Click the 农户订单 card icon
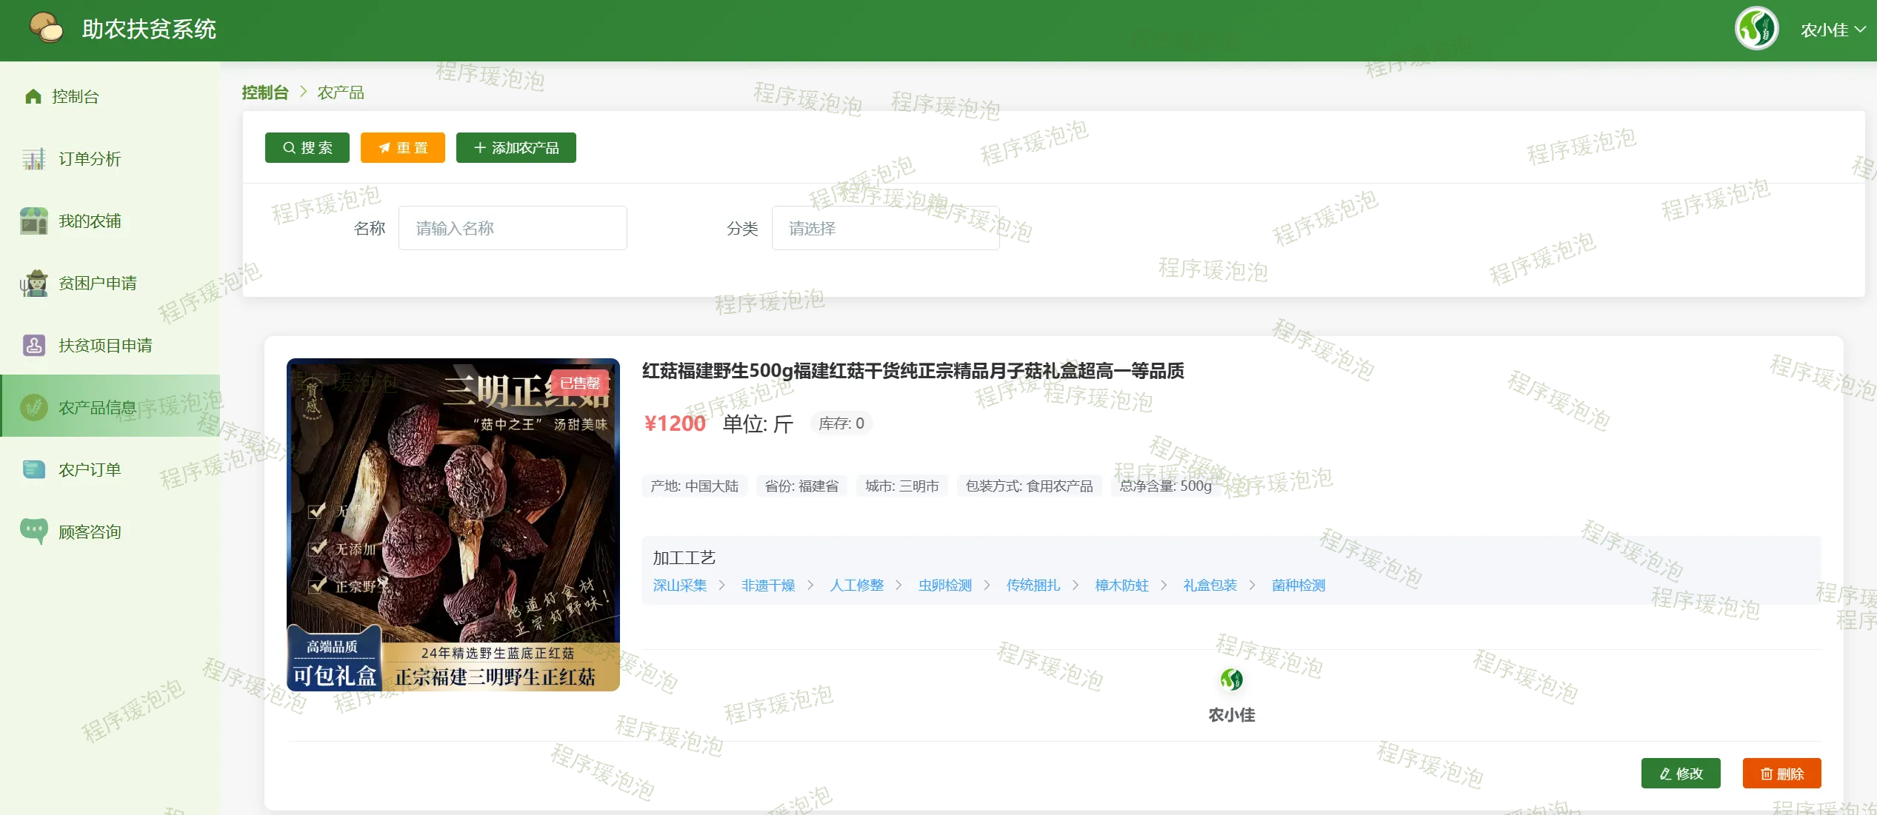Image resolution: width=1877 pixels, height=815 pixels. coord(33,470)
